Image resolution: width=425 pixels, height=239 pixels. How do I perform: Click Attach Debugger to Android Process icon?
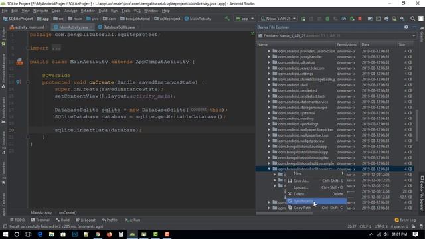pyautogui.click(x=352, y=19)
